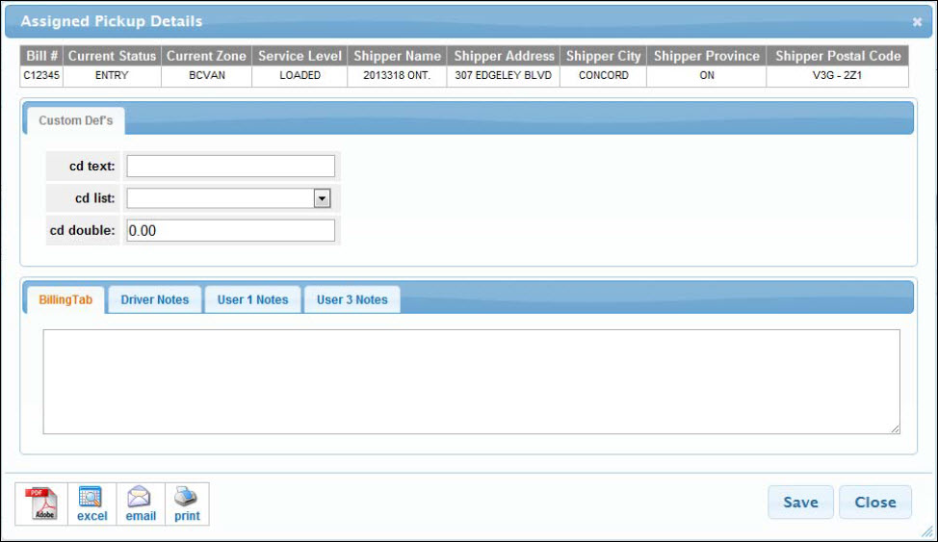Image resolution: width=938 pixels, height=542 pixels.
Task: Click the CONCORD city cell
Action: [x=603, y=76]
